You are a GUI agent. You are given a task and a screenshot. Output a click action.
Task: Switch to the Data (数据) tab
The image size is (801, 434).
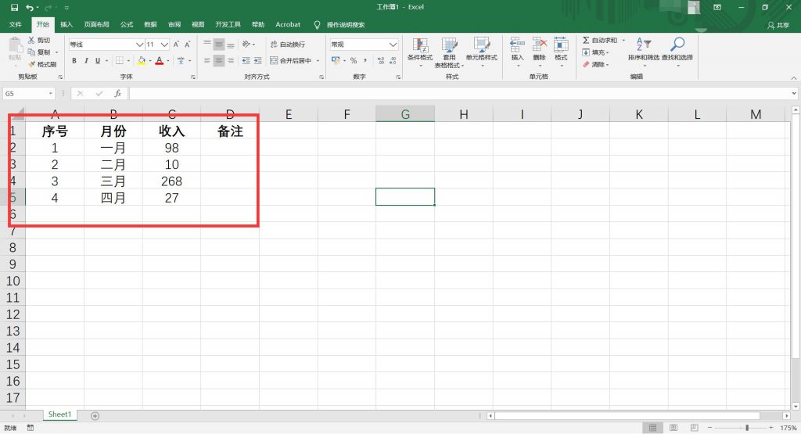(151, 24)
